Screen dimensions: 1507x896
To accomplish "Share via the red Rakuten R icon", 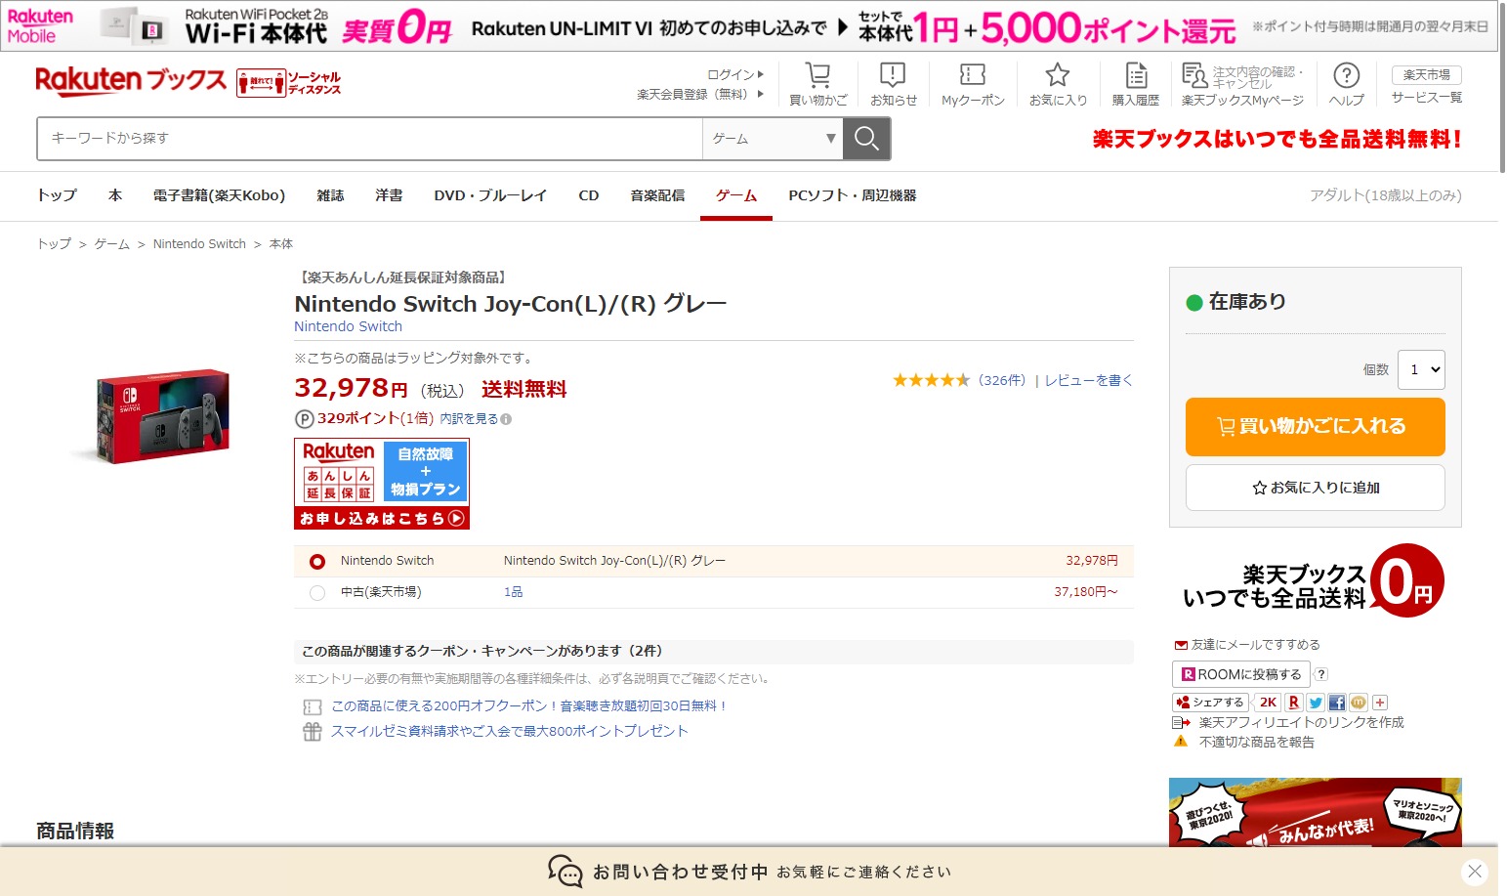I will tap(1294, 703).
